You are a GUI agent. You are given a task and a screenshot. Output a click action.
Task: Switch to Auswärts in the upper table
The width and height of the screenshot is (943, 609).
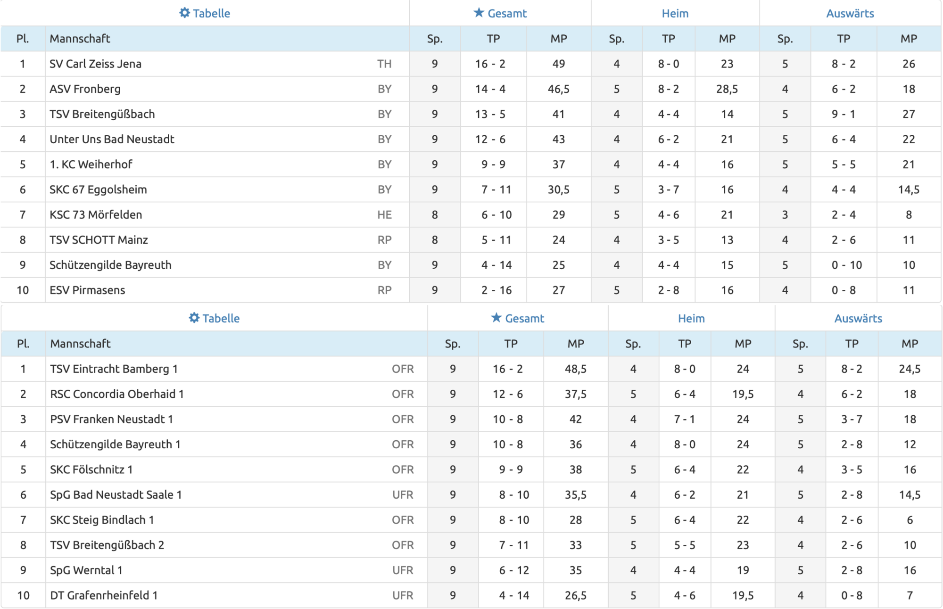850,13
